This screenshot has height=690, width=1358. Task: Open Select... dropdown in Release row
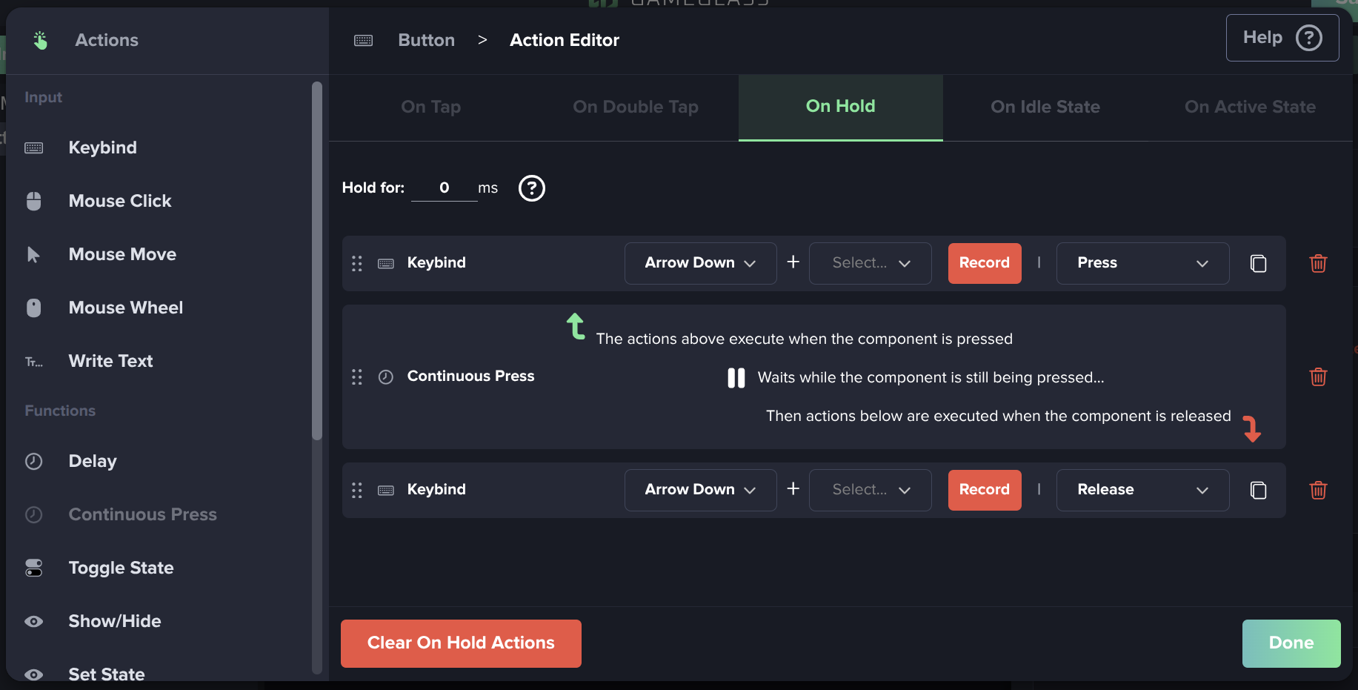pos(870,490)
